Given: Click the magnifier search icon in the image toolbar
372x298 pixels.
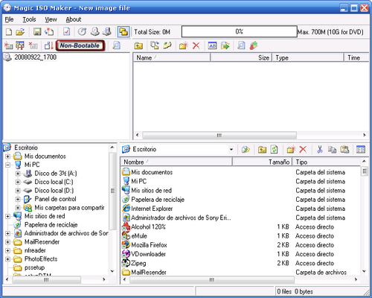Looking at the screenshot, I should point(241,45).
